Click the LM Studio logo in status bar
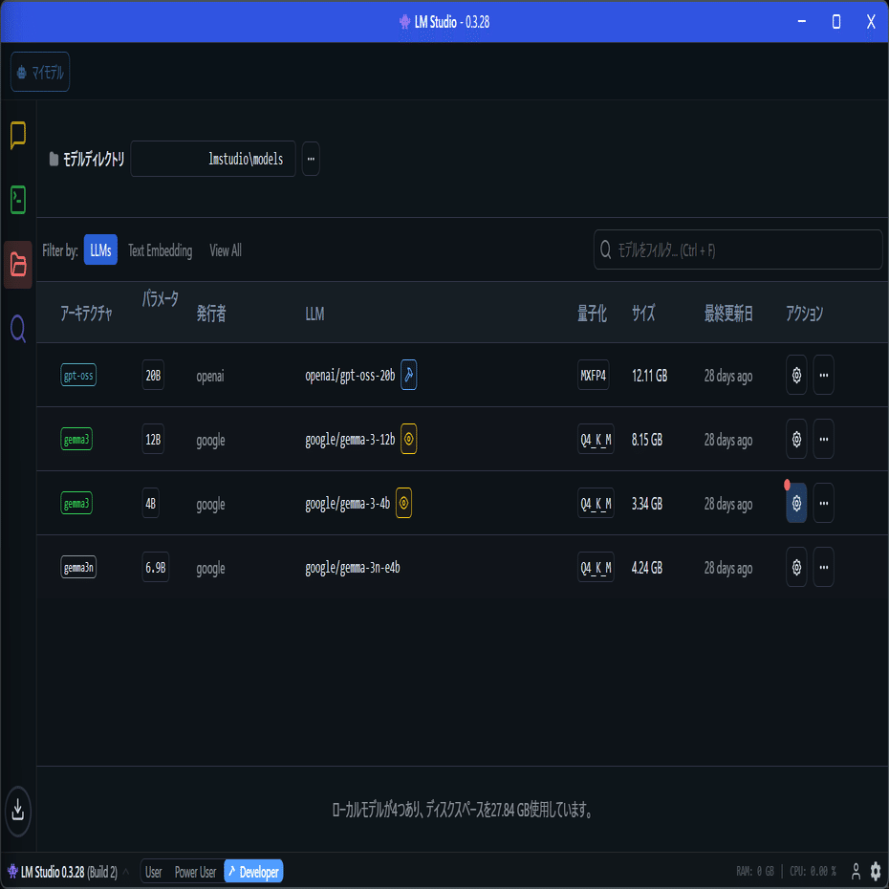The image size is (889, 889). [12, 872]
